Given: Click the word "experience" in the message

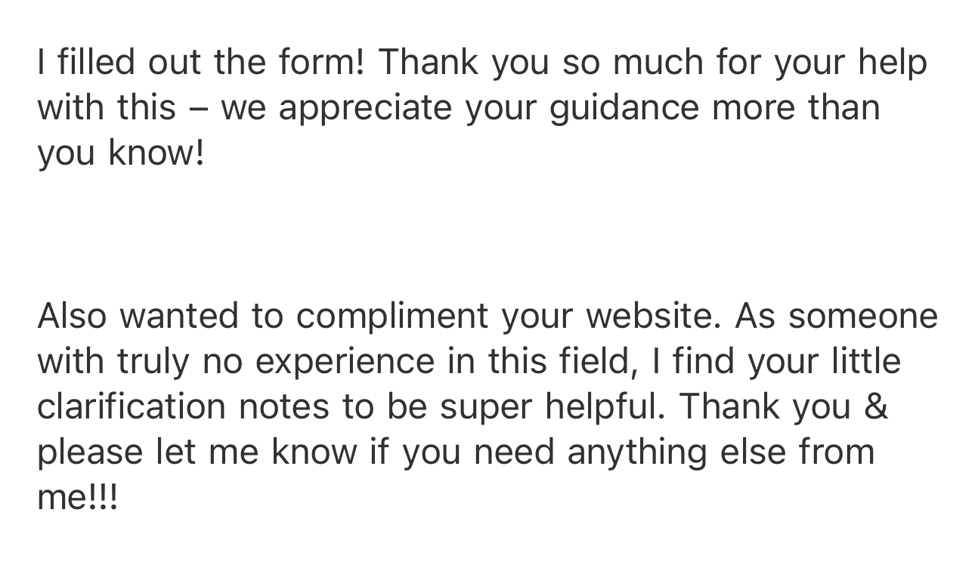Looking at the screenshot, I should pos(345,361).
